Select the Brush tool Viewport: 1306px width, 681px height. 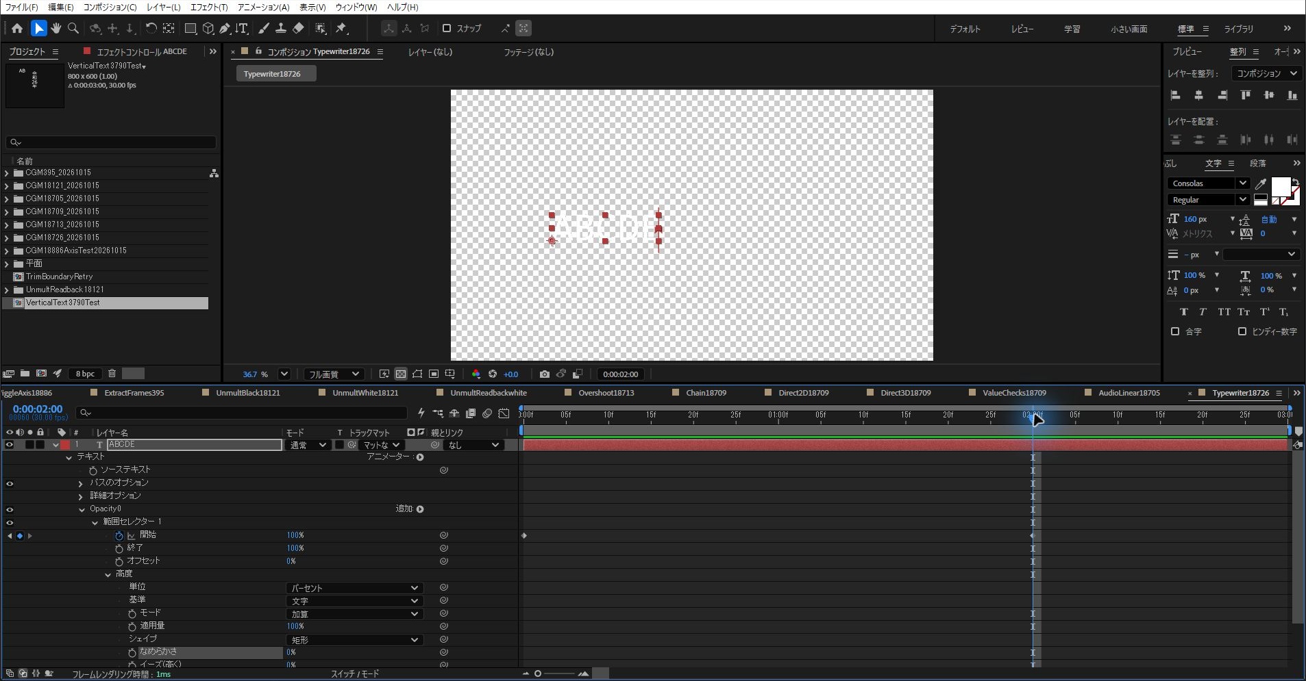coord(264,28)
